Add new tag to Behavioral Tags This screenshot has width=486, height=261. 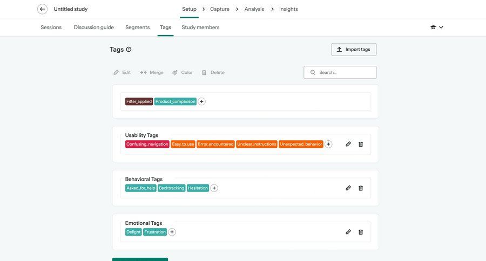(x=214, y=188)
